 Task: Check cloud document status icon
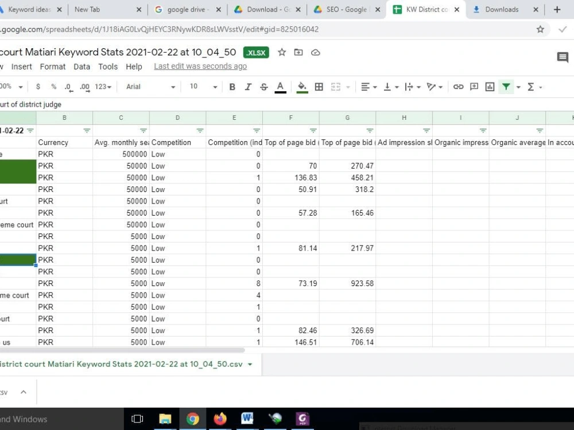tap(316, 52)
